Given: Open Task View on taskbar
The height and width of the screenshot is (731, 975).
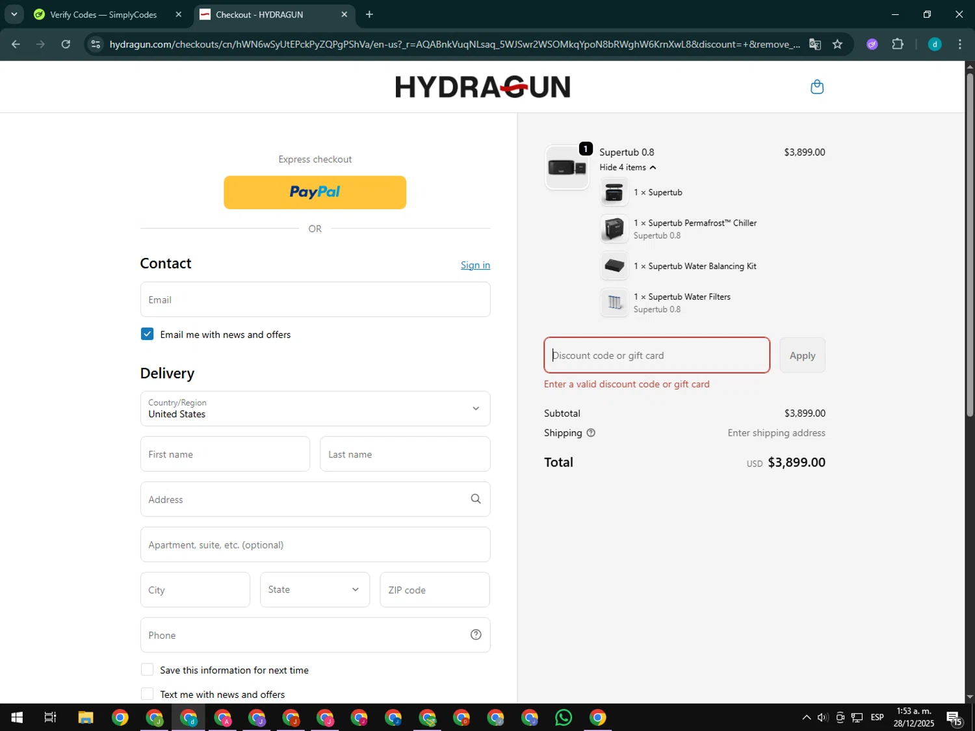Looking at the screenshot, I should pyautogui.click(x=50, y=717).
